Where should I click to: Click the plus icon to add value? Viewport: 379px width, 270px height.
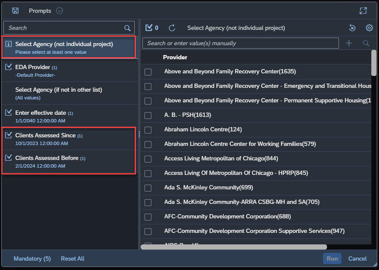[x=349, y=43]
